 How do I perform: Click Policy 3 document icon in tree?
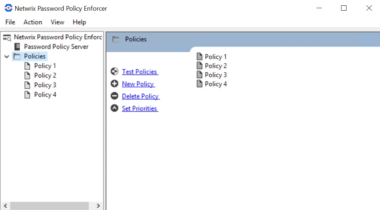point(27,85)
